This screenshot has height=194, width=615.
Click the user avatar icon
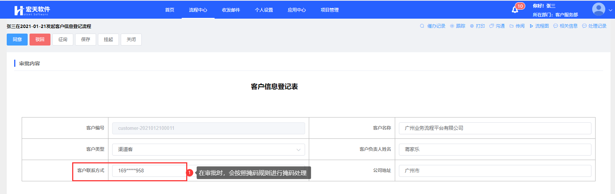[x=598, y=9]
